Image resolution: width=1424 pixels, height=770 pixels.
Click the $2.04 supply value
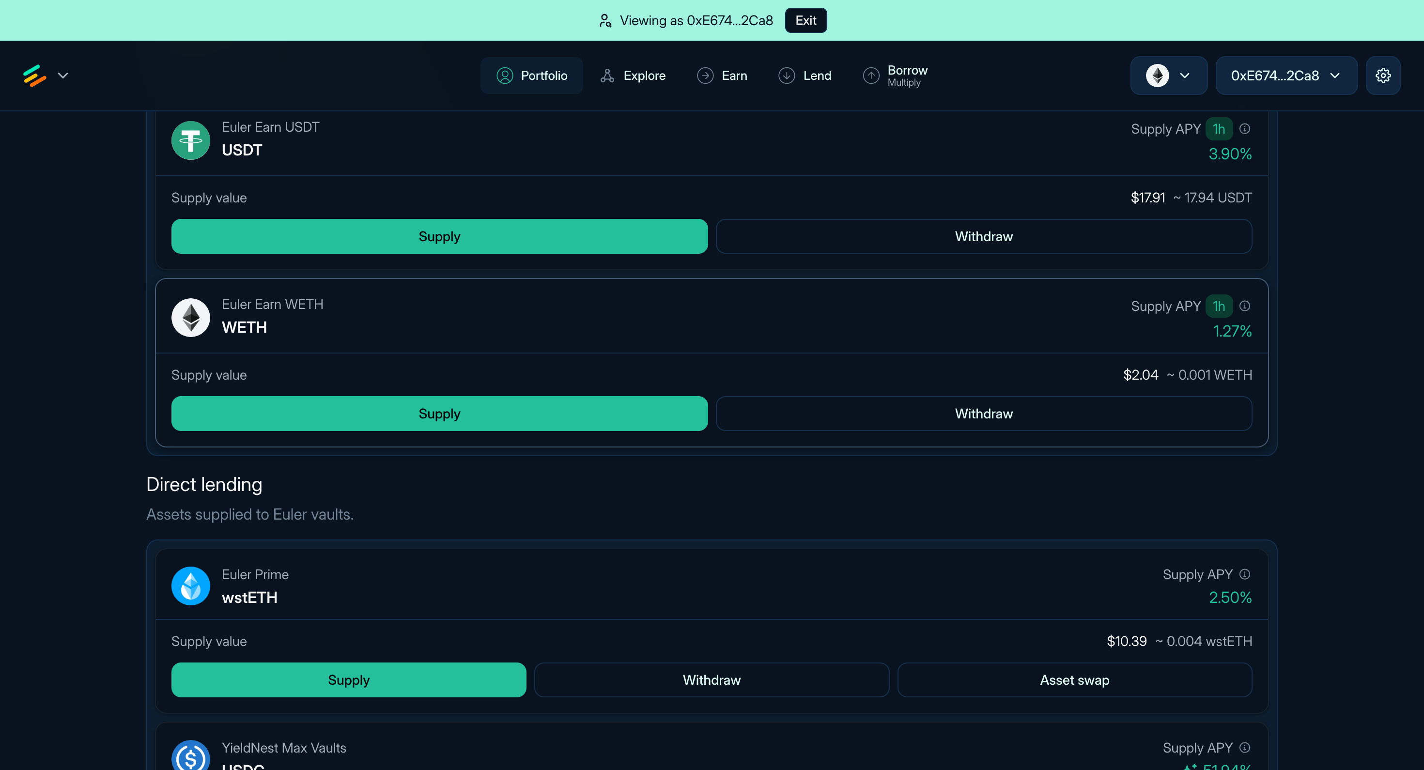(1141, 375)
